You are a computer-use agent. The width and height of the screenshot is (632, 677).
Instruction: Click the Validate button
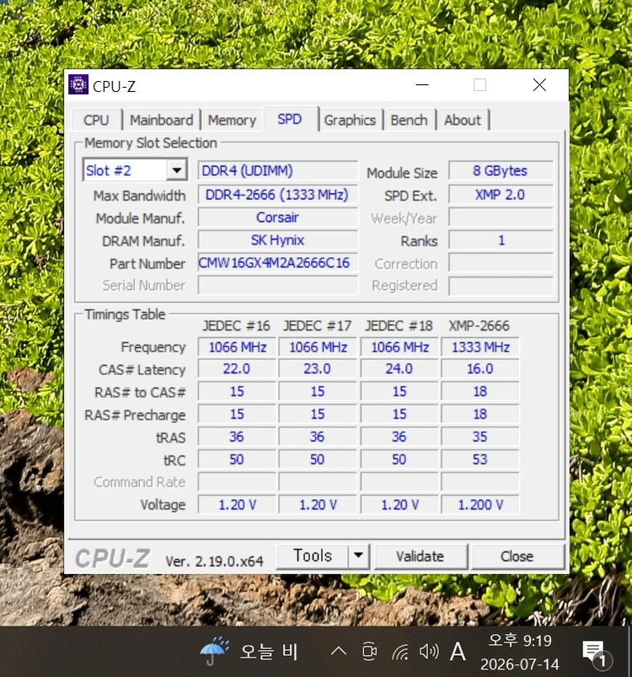tap(420, 556)
